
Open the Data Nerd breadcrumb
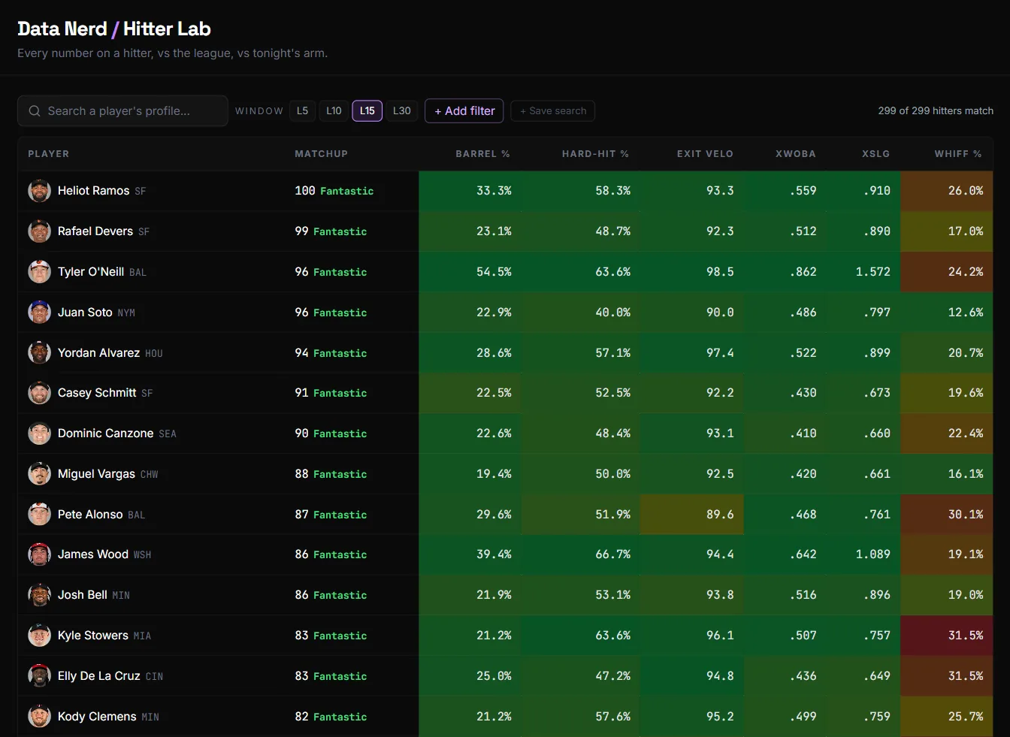pyautogui.click(x=62, y=29)
